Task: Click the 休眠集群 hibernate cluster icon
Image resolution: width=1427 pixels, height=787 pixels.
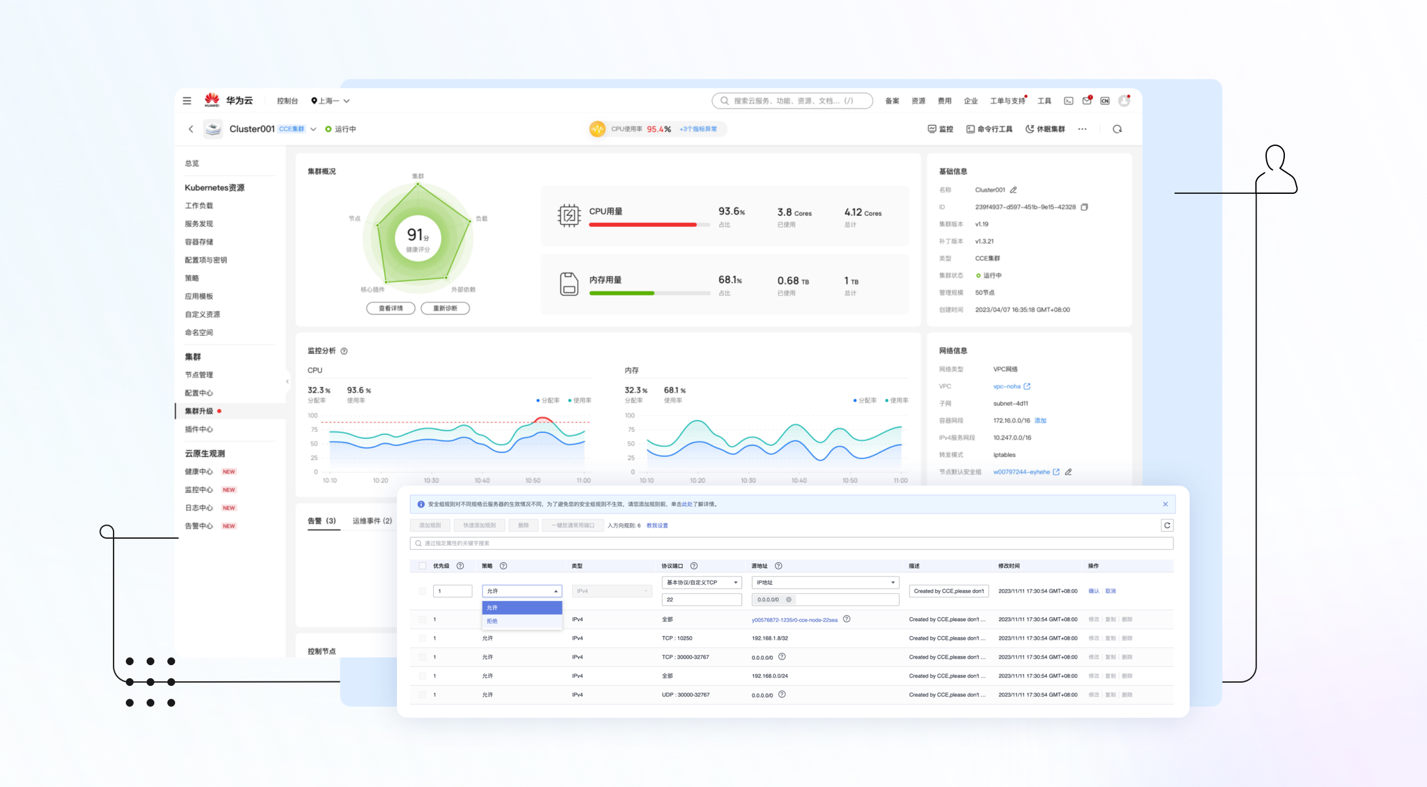Action: [1029, 129]
